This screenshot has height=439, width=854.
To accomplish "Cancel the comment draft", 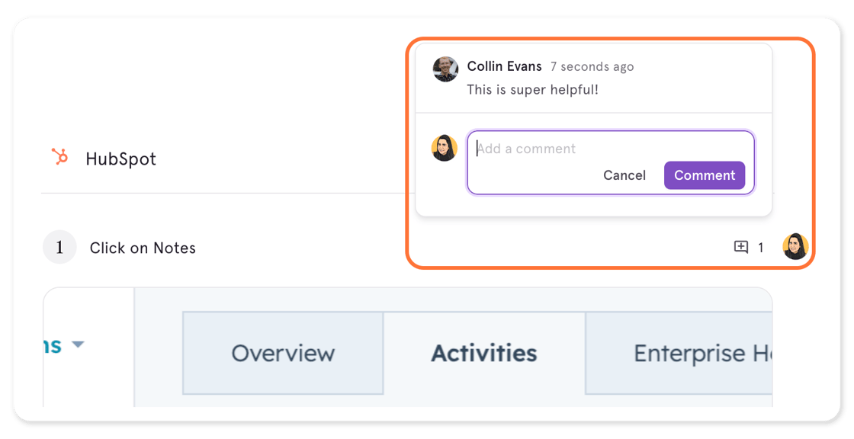I will pyautogui.click(x=624, y=175).
